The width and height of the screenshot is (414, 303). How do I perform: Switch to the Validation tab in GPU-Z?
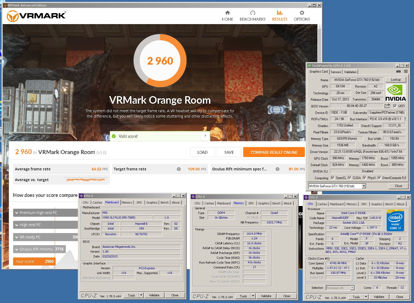(350, 72)
